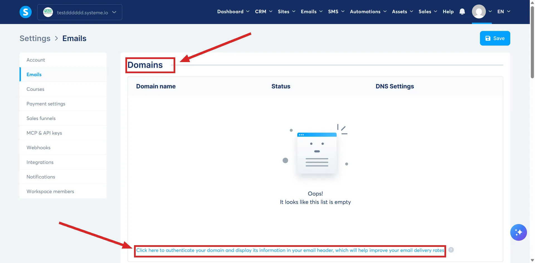Image resolution: width=535 pixels, height=263 pixels.
Task: Go to Courses settings
Action: (x=63, y=89)
